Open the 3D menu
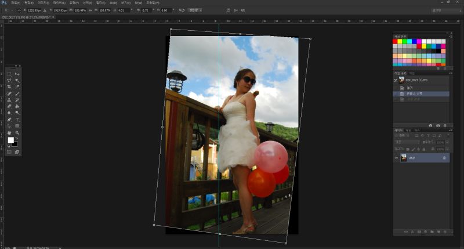 point(113,3)
